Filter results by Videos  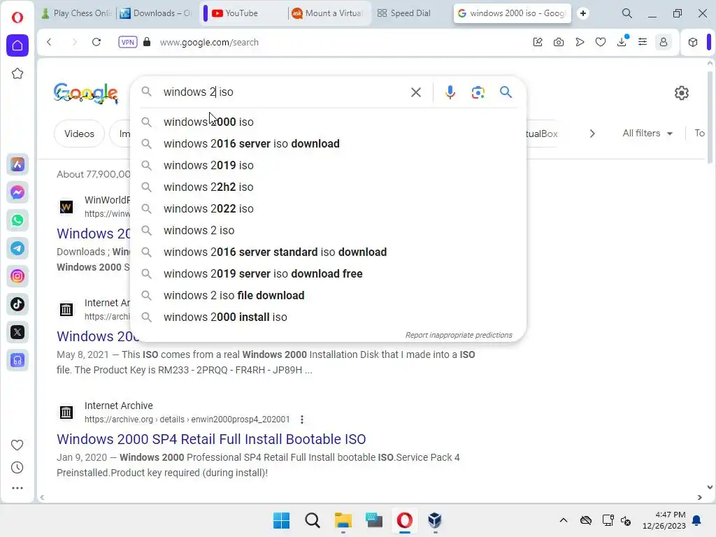tap(80, 134)
